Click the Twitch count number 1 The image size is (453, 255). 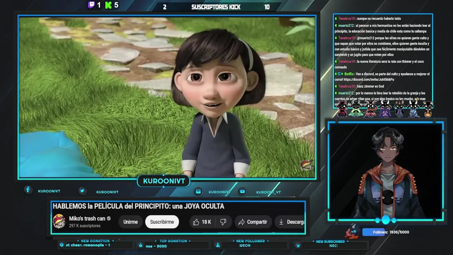click(x=99, y=5)
